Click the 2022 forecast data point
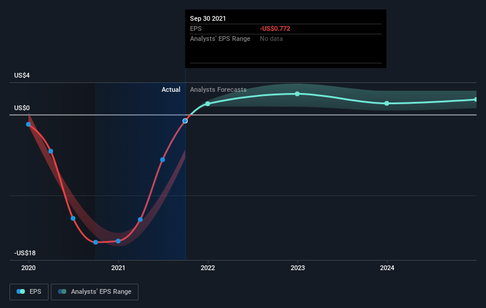 click(208, 104)
